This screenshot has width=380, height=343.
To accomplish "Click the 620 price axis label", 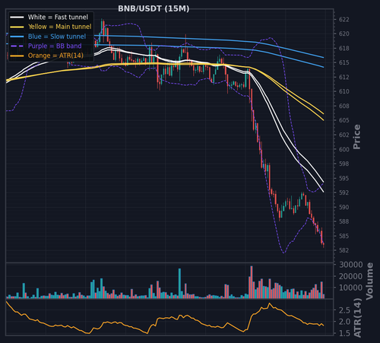I will 344,33.
